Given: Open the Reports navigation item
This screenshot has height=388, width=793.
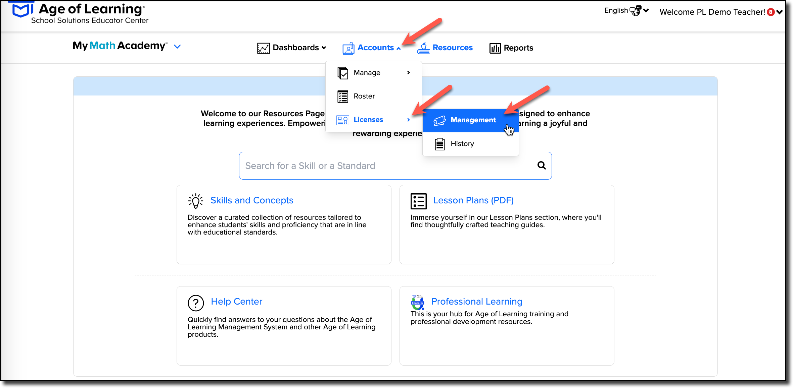Looking at the screenshot, I should point(511,48).
